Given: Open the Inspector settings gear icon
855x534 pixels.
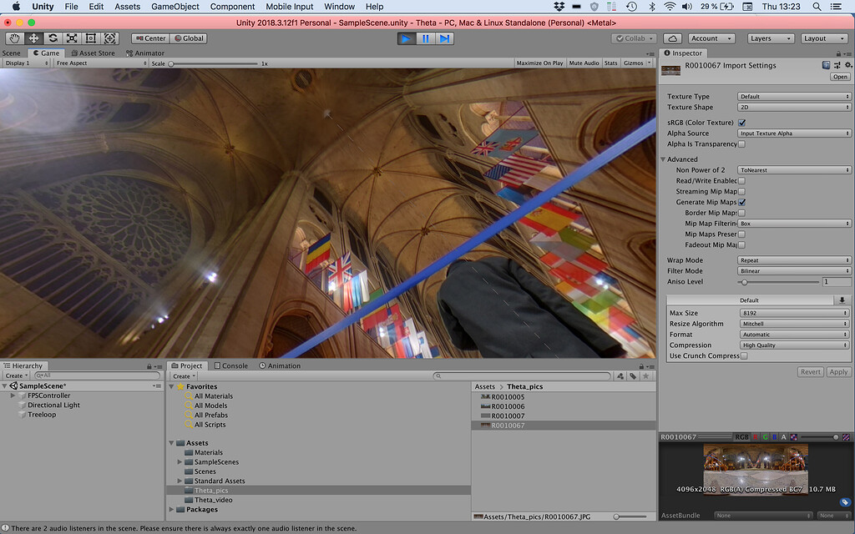Looking at the screenshot, I should (x=850, y=64).
